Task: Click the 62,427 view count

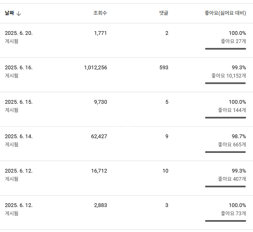Action: [99, 136]
